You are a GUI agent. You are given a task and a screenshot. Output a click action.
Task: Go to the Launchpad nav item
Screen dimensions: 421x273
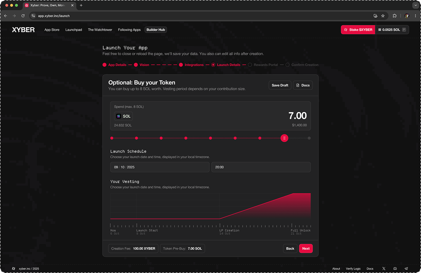73,30
